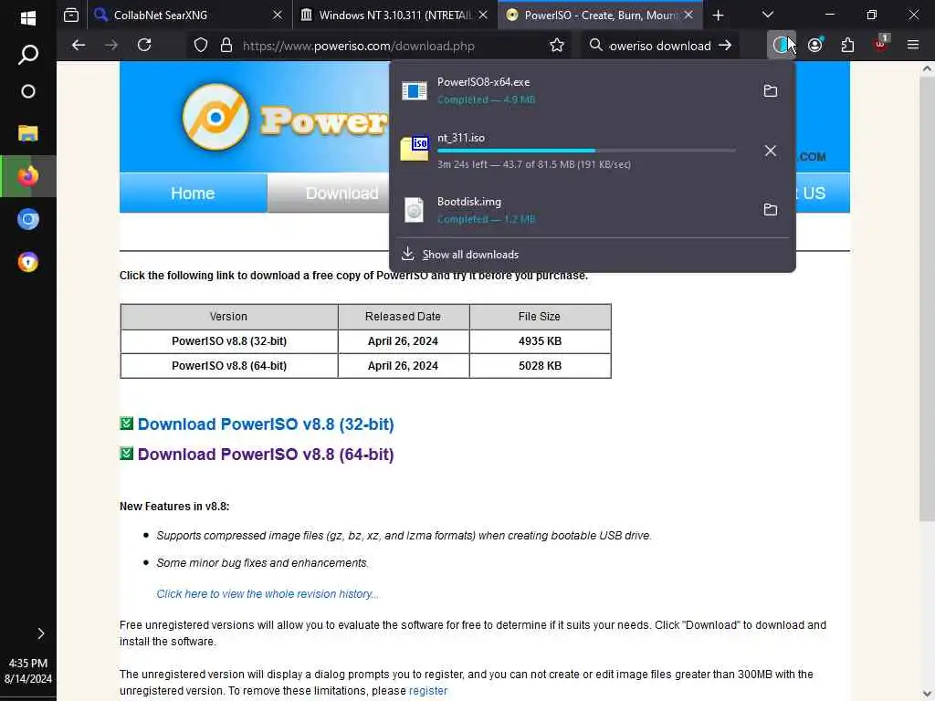Bookmark this page with the star
935x701 pixels.
556,46
